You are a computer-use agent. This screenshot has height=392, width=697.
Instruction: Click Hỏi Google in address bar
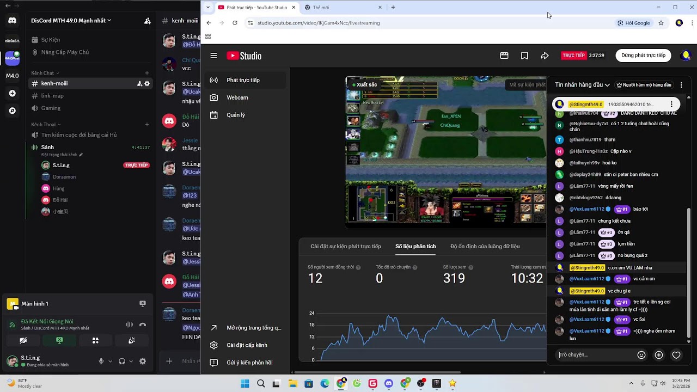point(634,23)
